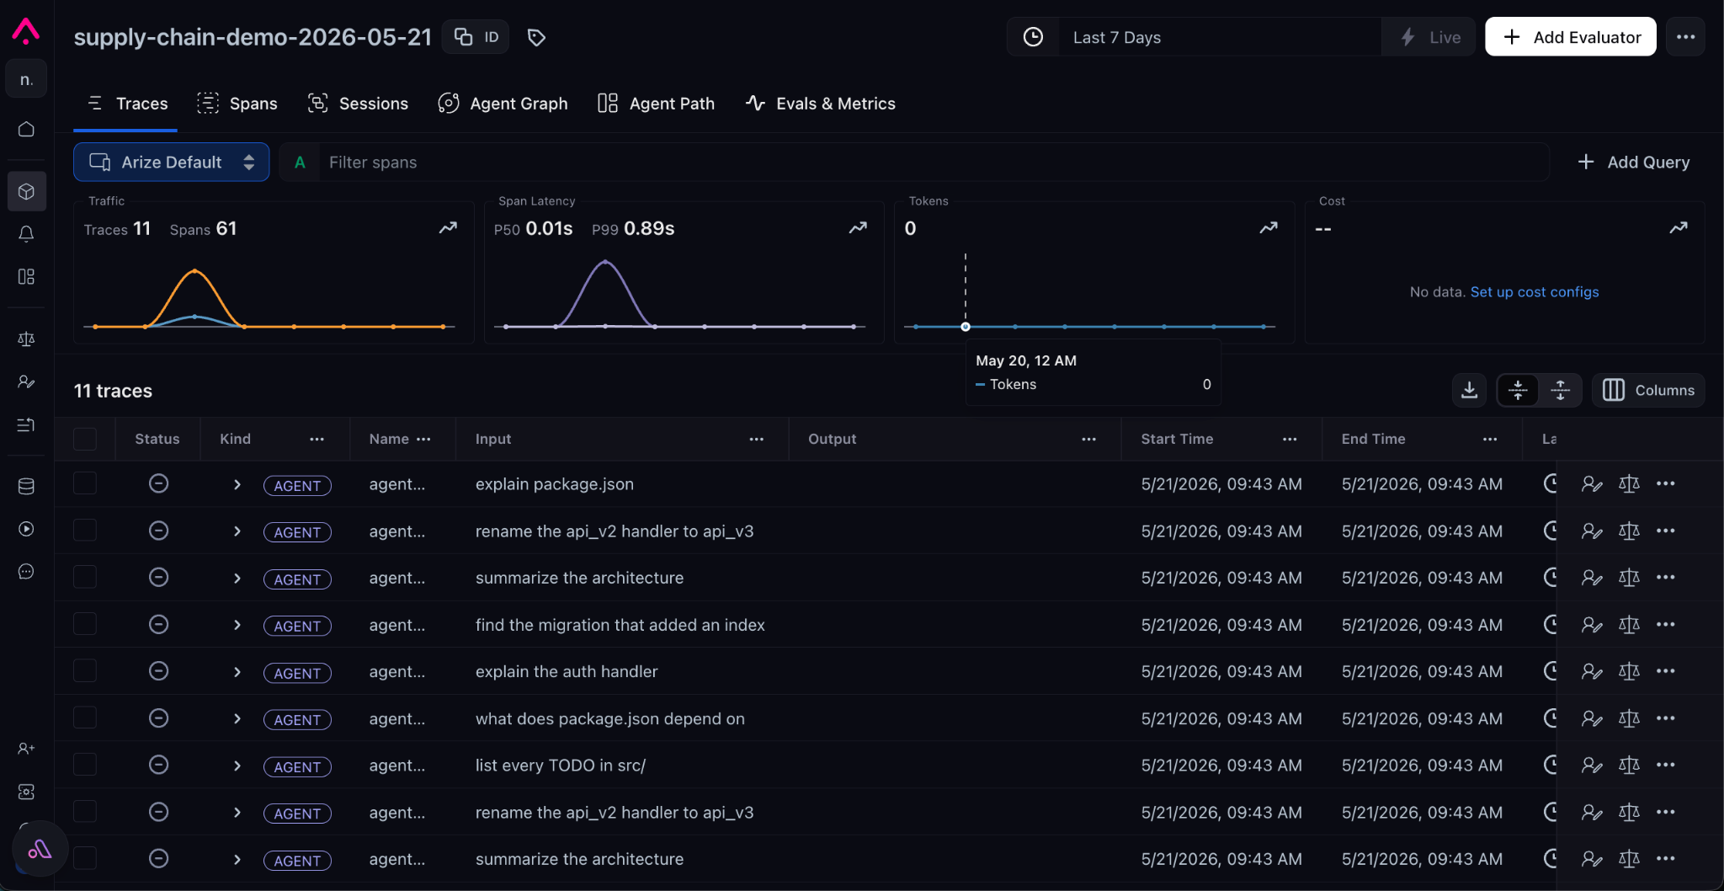Open the Start Time column options menu
The width and height of the screenshot is (1724, 891).
coord(1290,439)
